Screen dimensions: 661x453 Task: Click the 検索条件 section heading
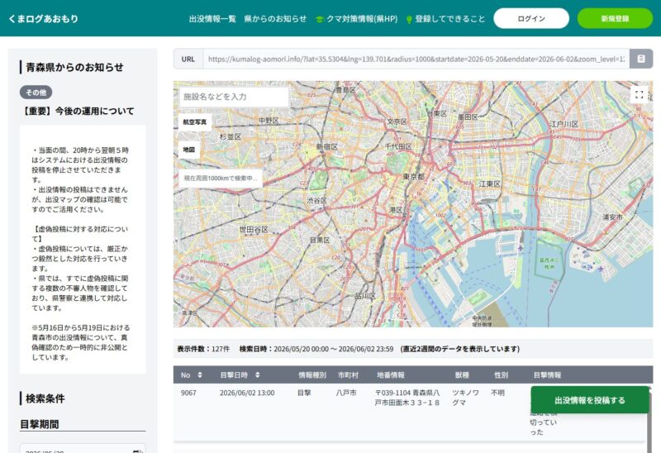point(45,398)
